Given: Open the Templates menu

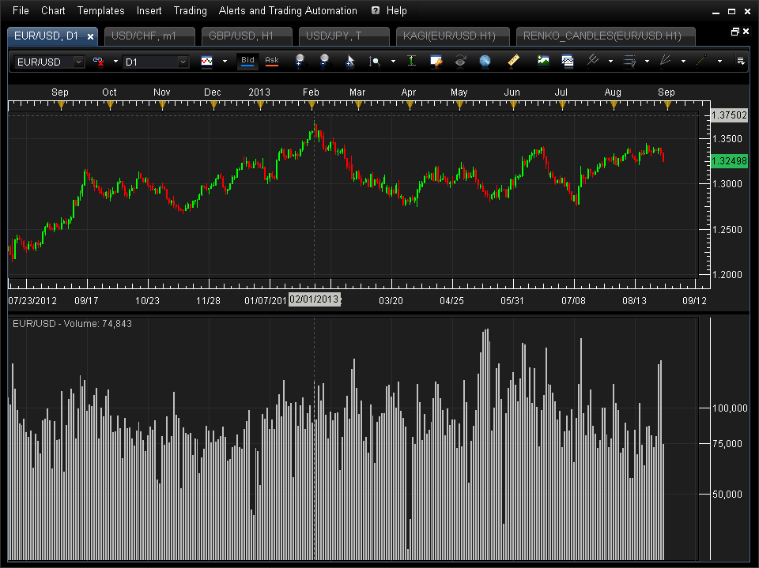Looking at the screenshot, I should tap(100, 10).
